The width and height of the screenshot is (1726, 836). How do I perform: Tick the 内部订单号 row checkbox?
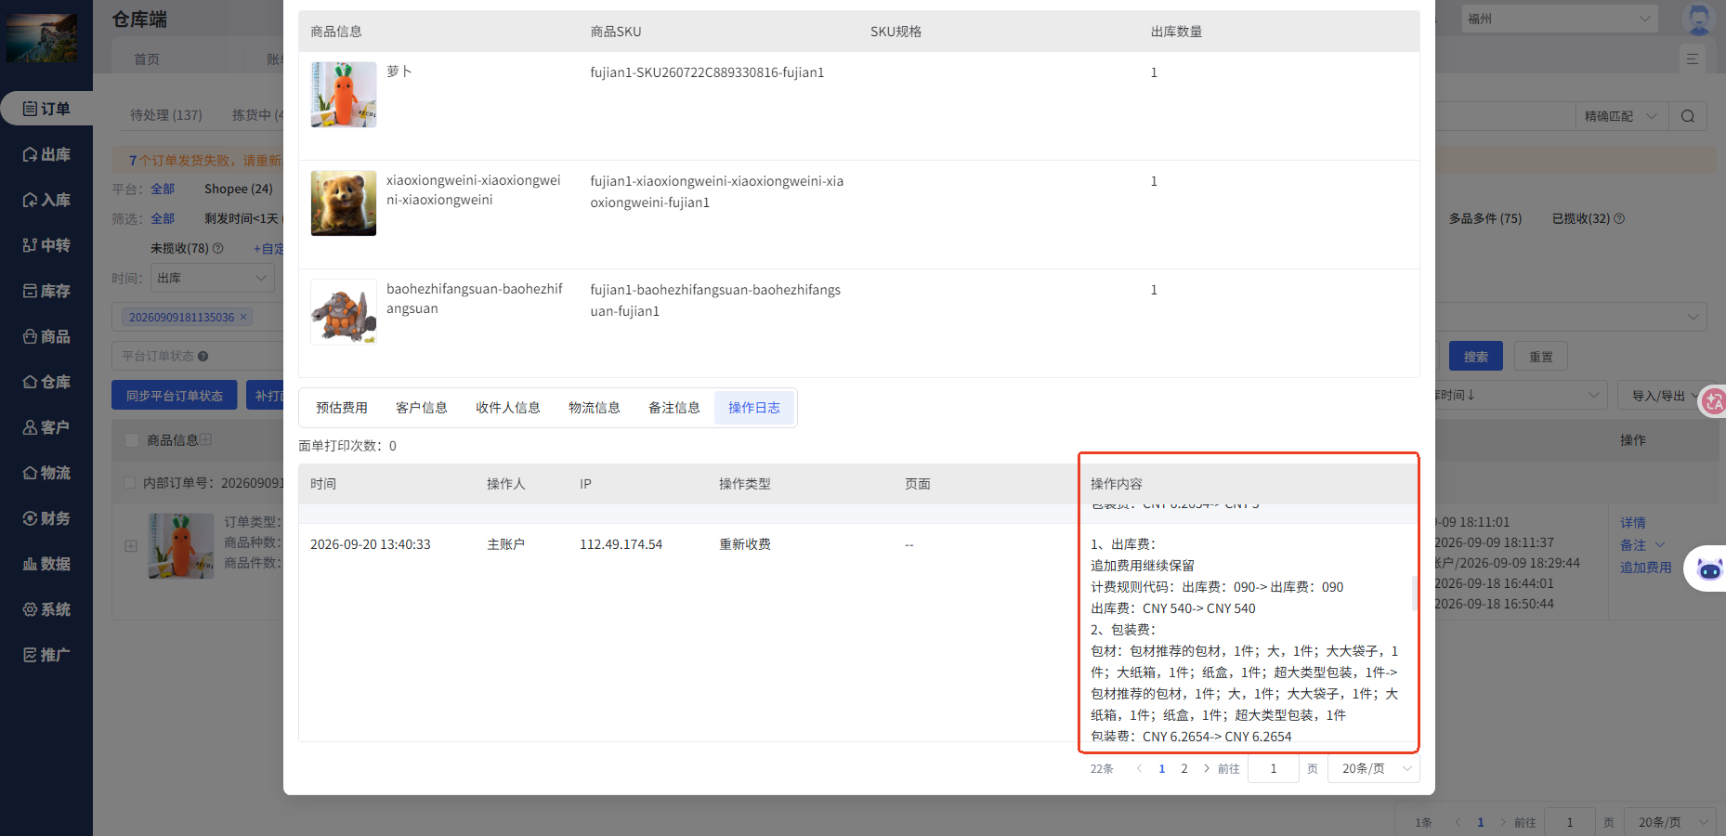pos(130,483)
